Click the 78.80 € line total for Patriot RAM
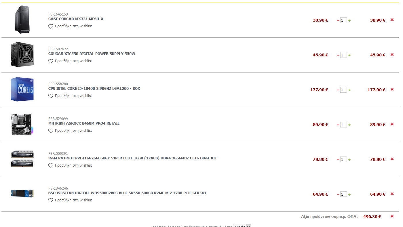This screenshot has width=403, height=227. 378,159
